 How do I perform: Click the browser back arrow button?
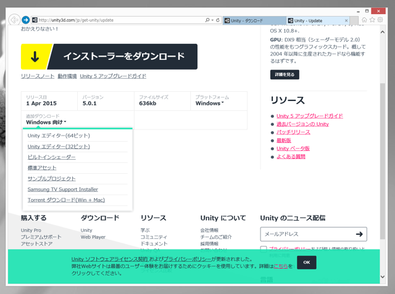coord(14,20)
